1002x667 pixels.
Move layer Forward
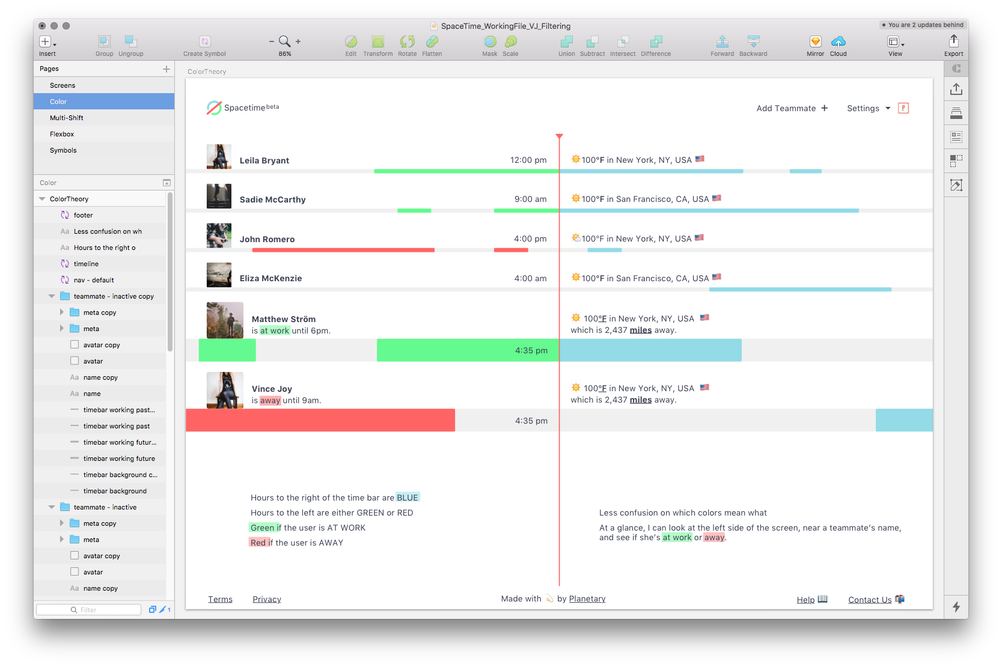722,41
